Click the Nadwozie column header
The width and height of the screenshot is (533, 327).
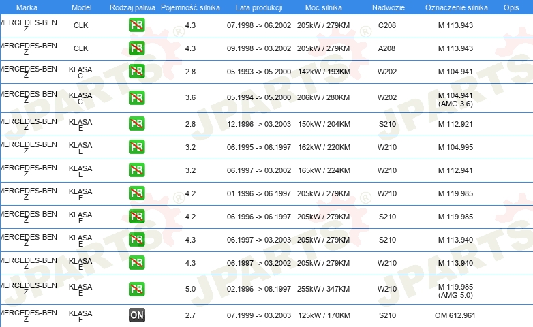(x=389, y=7)
